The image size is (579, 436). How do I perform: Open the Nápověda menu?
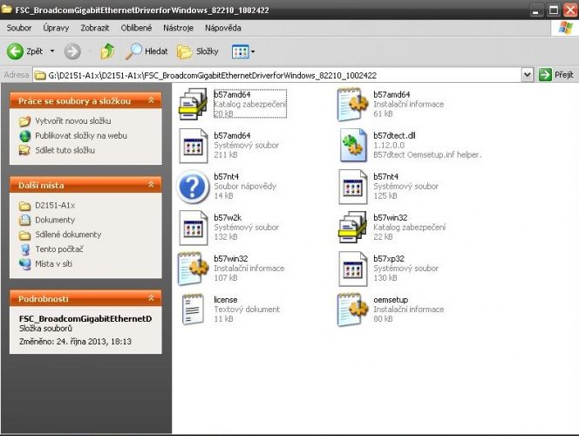223,28
